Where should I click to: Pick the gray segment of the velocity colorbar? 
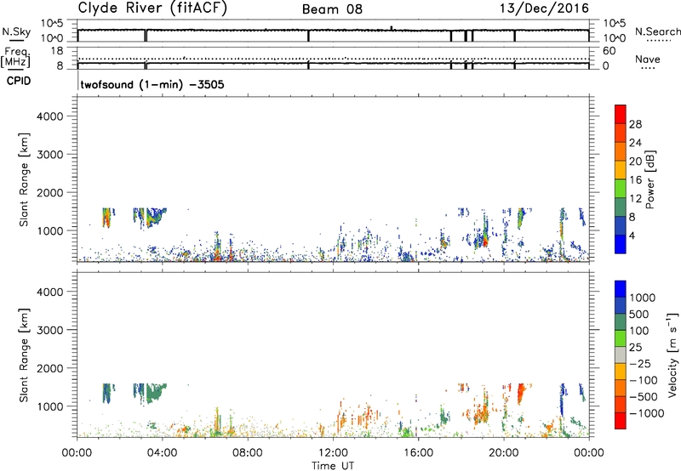coord(621,355)
